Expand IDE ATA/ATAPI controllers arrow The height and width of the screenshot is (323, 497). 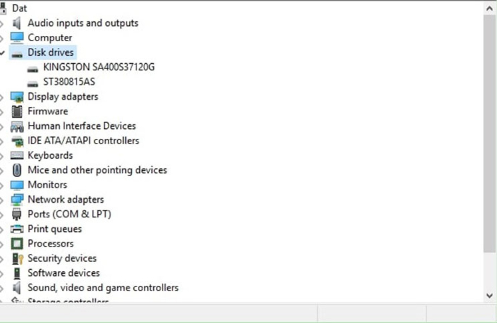(x=1, y=141)
